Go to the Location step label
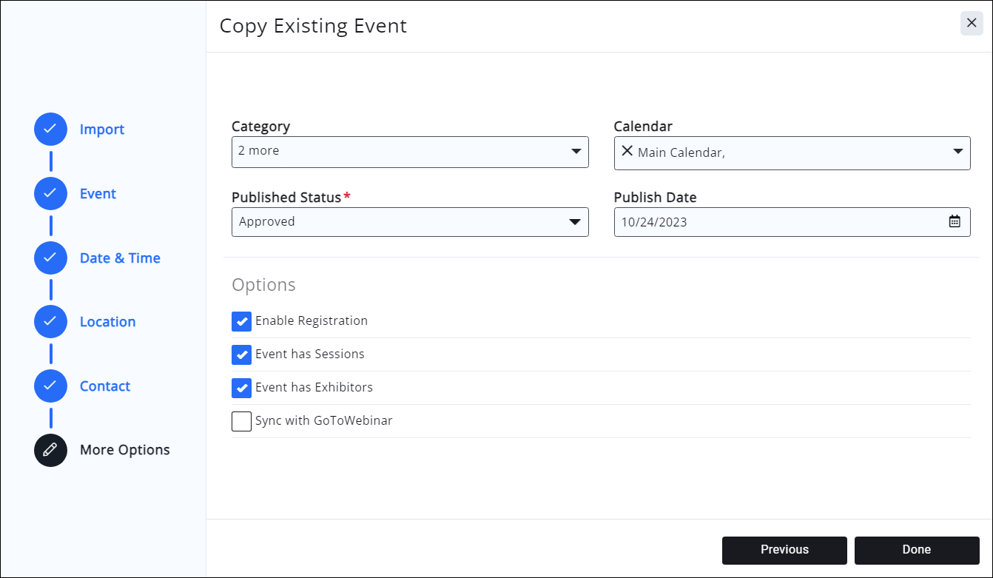The image size is (993, 578). click(x=107, y=322)
